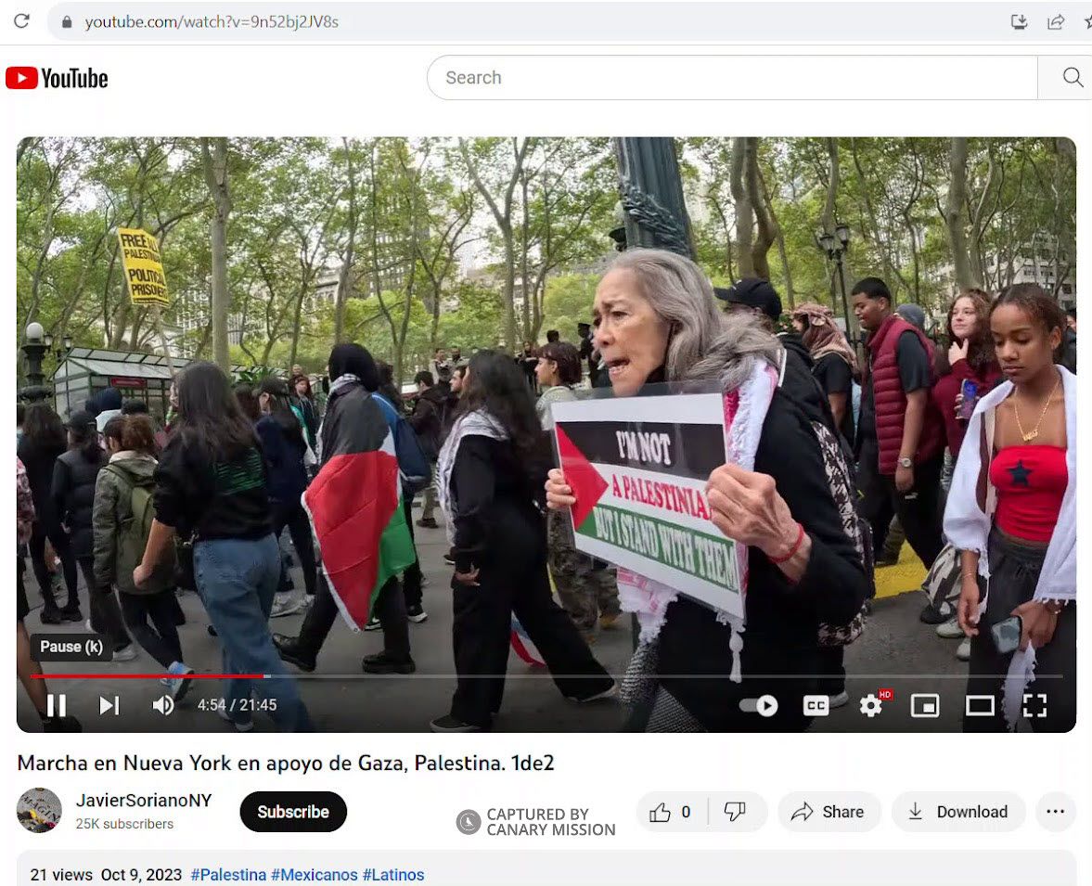Activate miniplayer mode
1092x886 pixels.
point(925,706)
